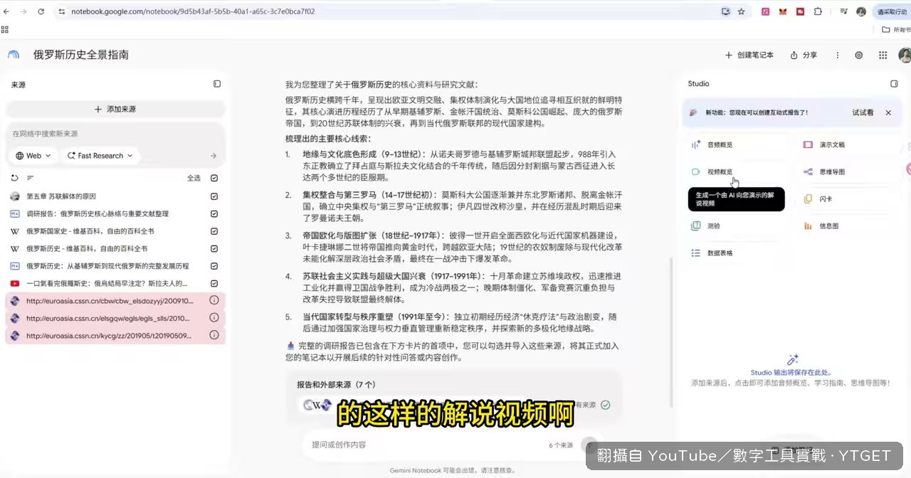Viewport: 911px width, 478px height.
Task: Open browser extensions puzzle icon
Action: point(818,11)
